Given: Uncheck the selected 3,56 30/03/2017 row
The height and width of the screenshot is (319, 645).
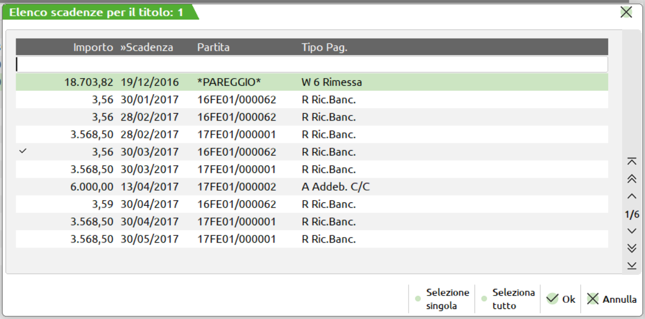Looking at the screenshot, I should pos(22,152).
